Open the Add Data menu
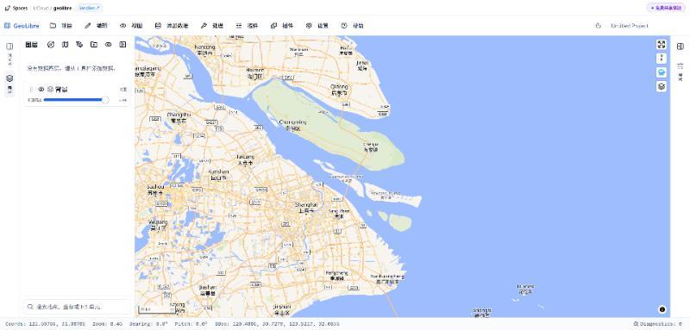 [172, 26]
